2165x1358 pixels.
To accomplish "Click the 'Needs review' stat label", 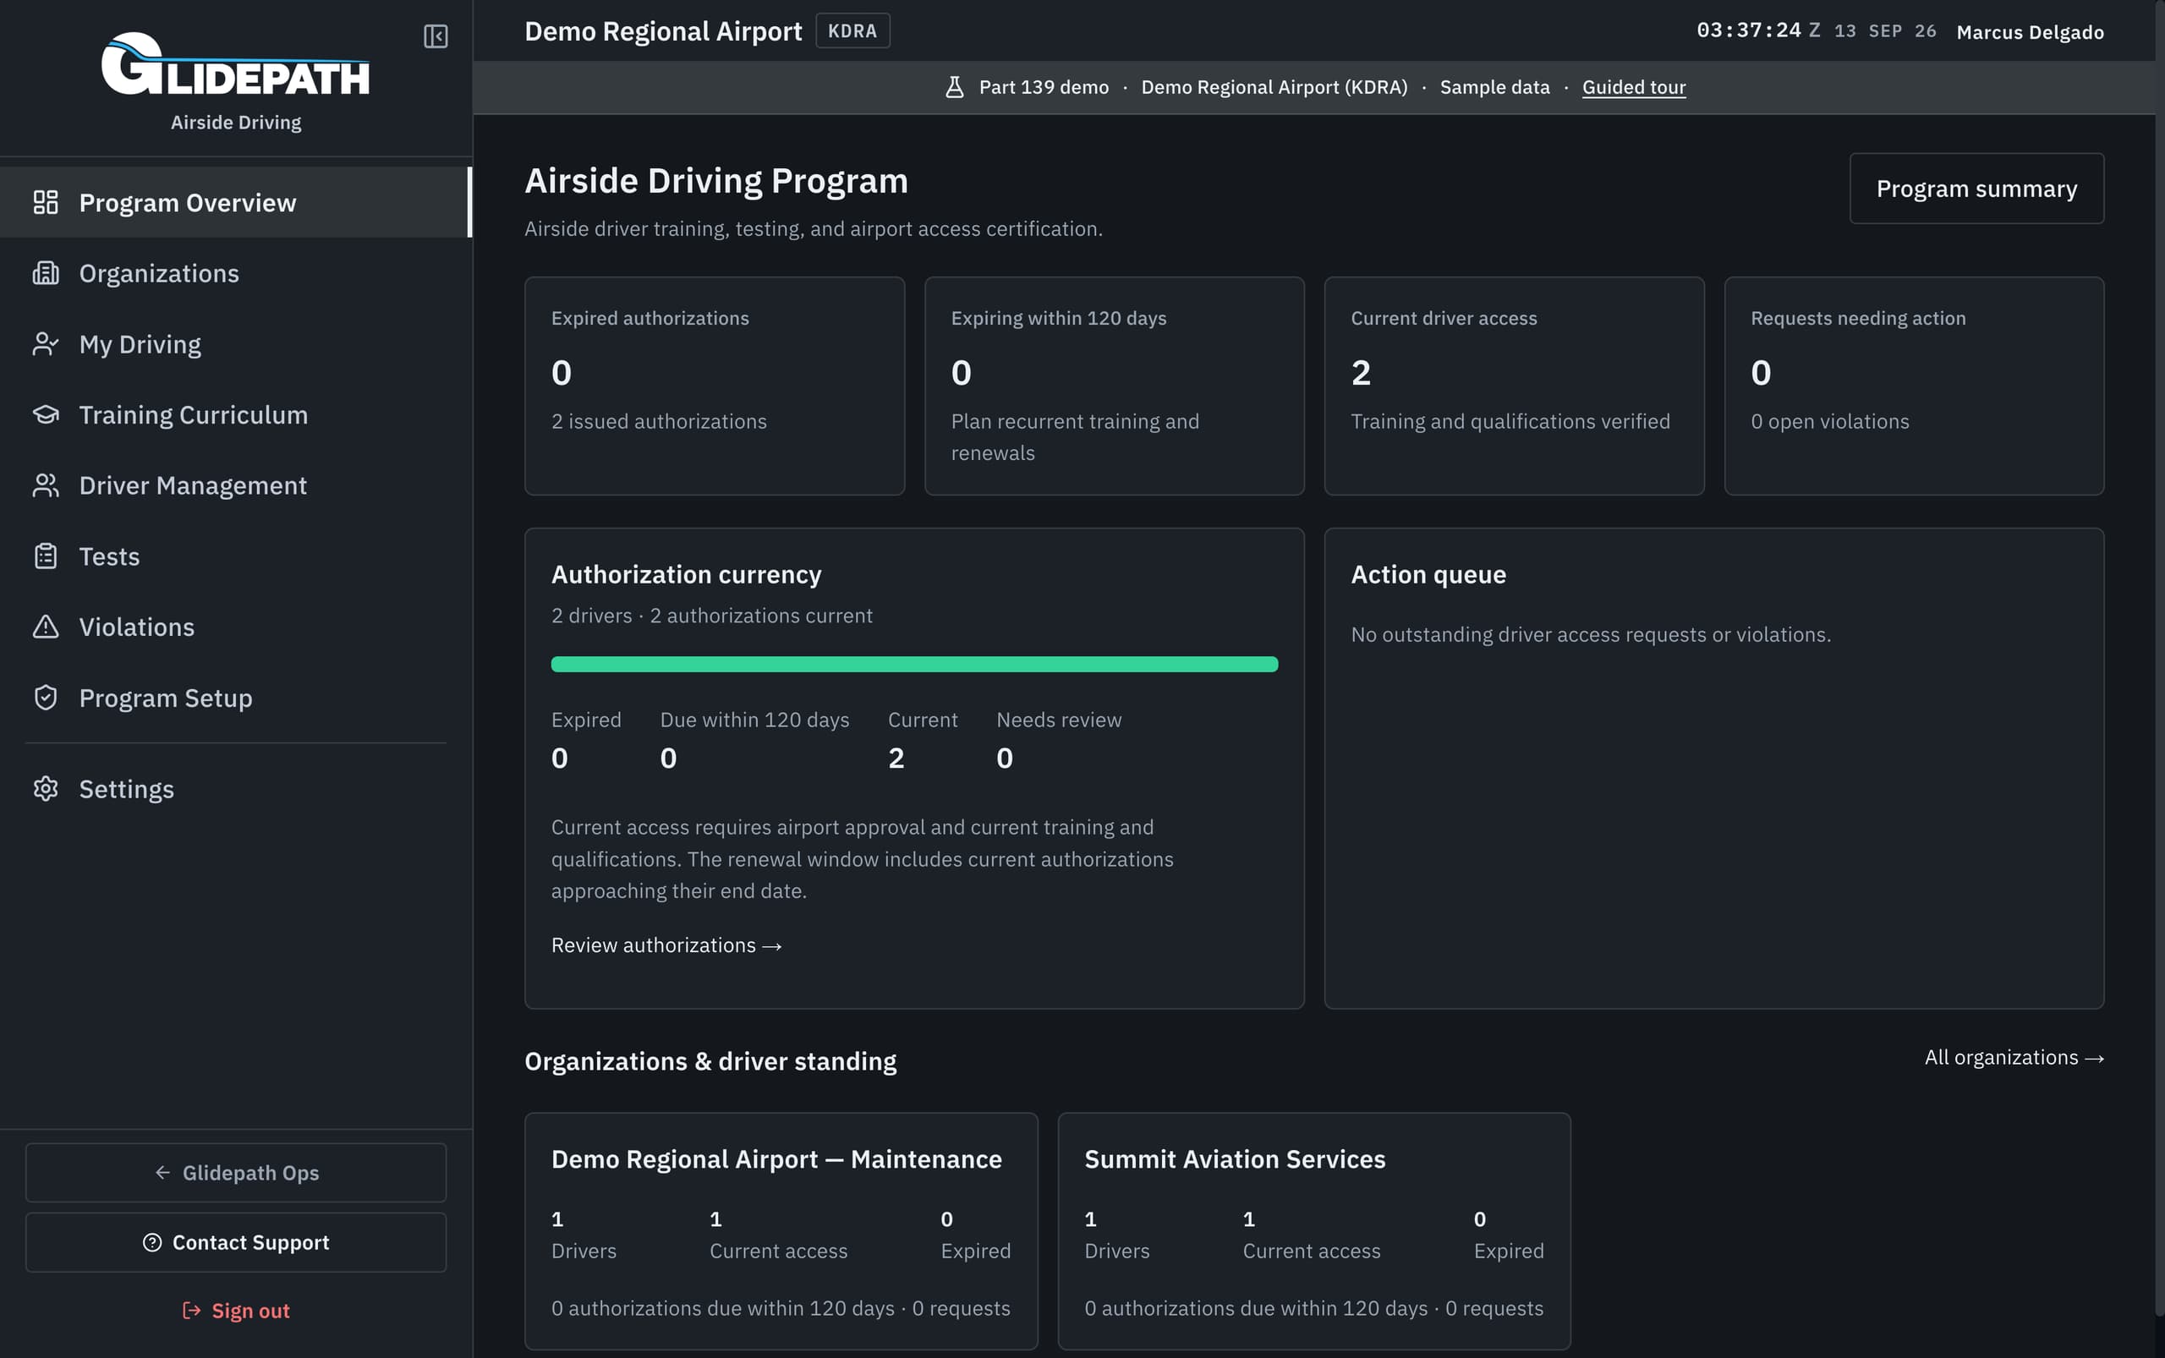I will click(x=1058, y=720).
